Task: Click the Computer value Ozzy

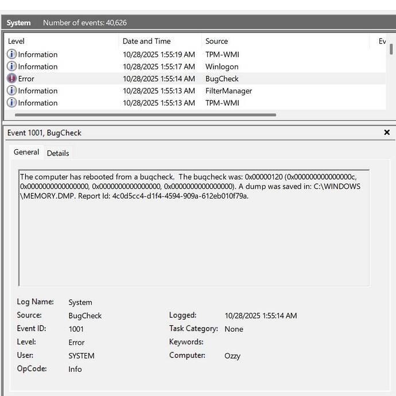Action: coord(232,356)
